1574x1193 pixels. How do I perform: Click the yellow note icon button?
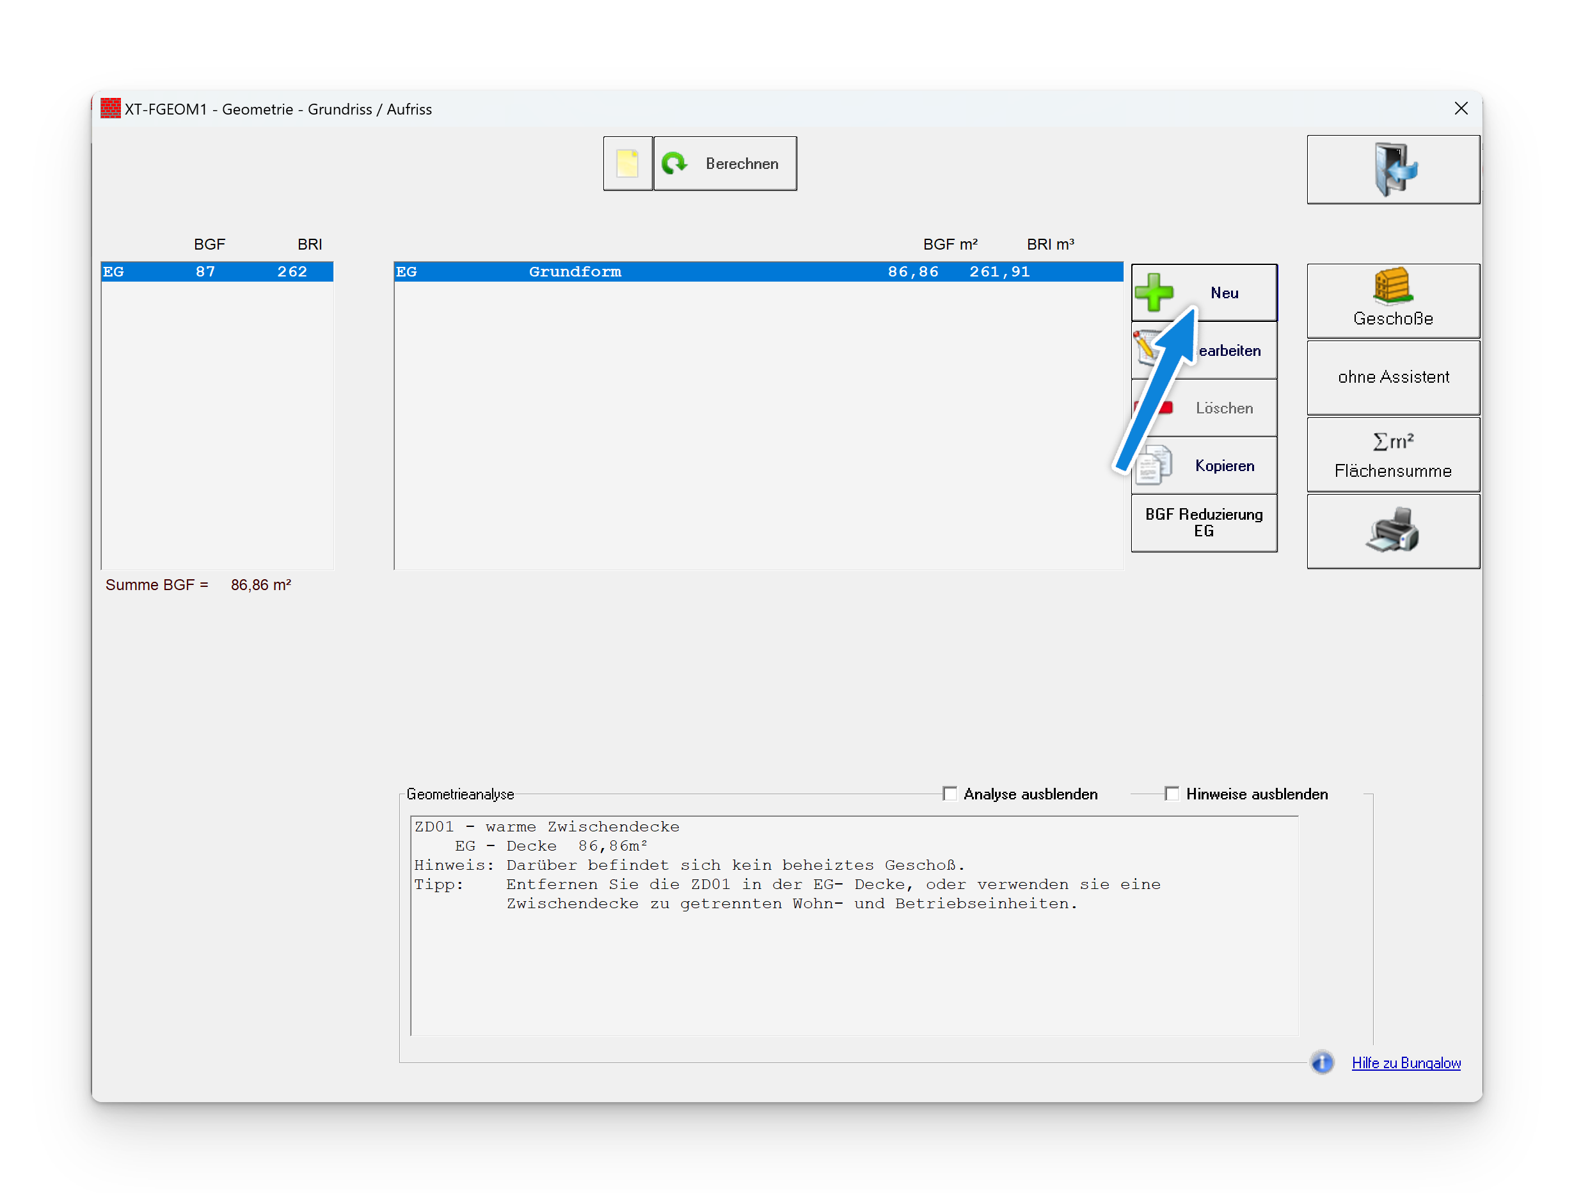point(627,164)
